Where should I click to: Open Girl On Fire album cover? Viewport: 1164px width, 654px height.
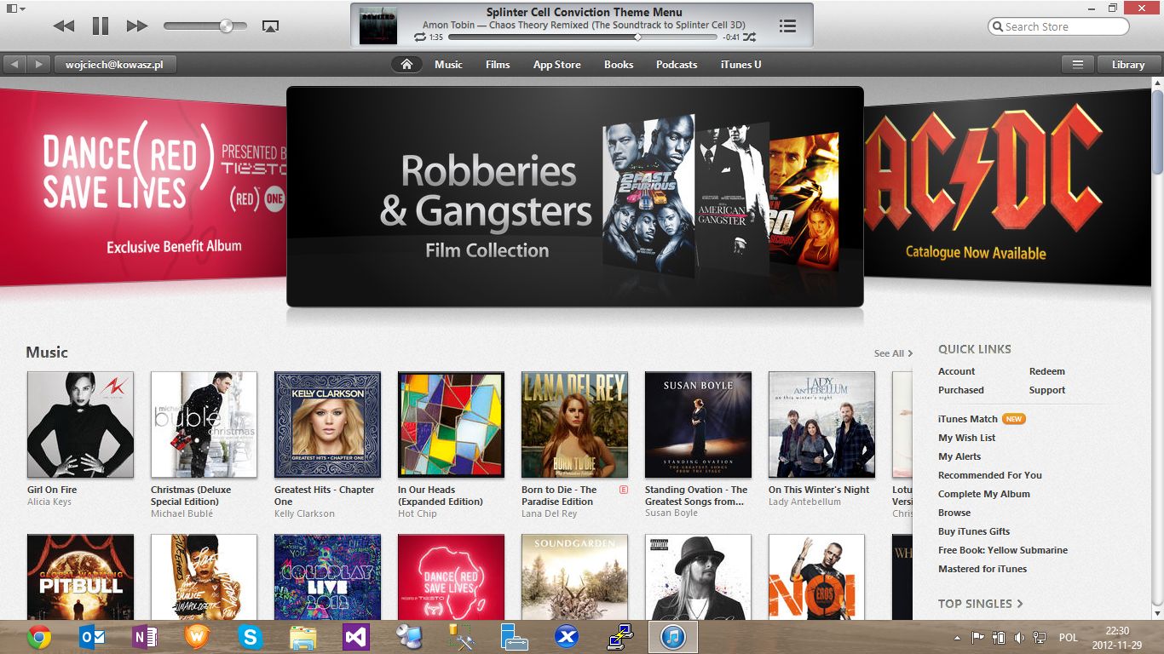[80, 424]
